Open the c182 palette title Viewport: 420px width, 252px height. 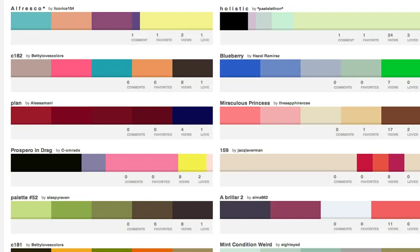(17, 56)
